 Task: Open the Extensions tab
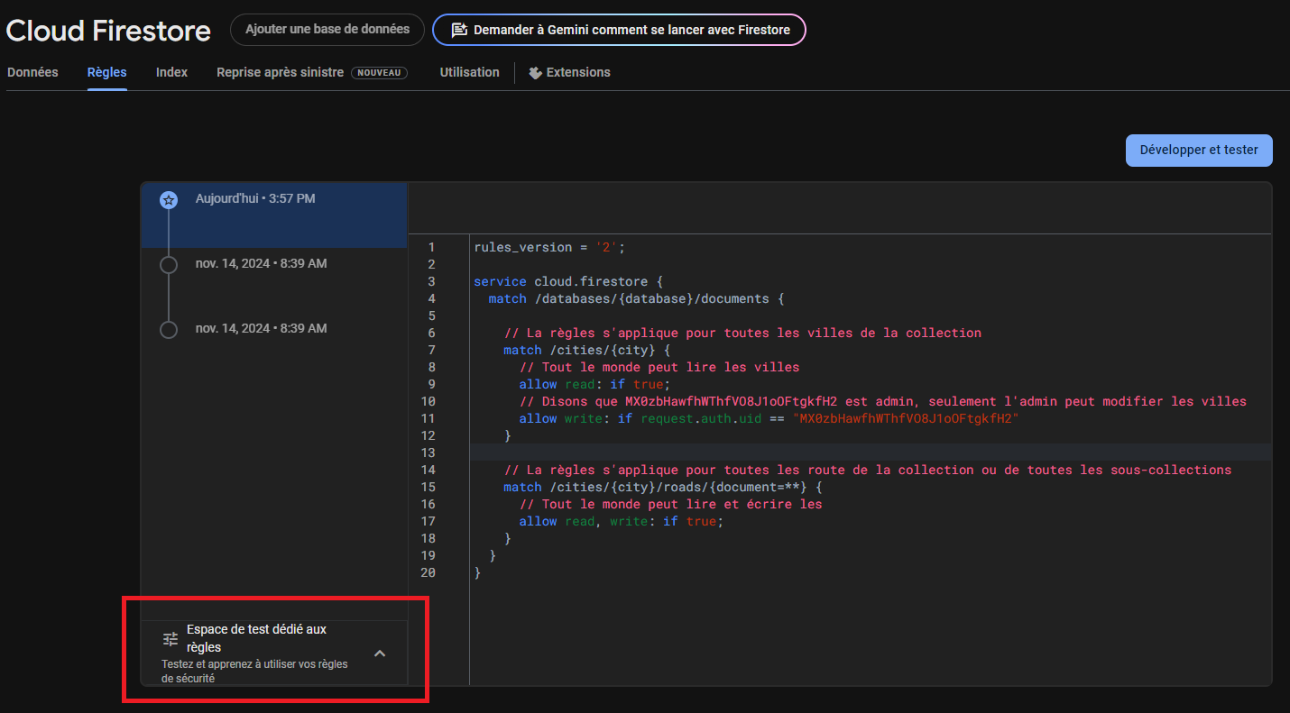(x=569, y=72)
